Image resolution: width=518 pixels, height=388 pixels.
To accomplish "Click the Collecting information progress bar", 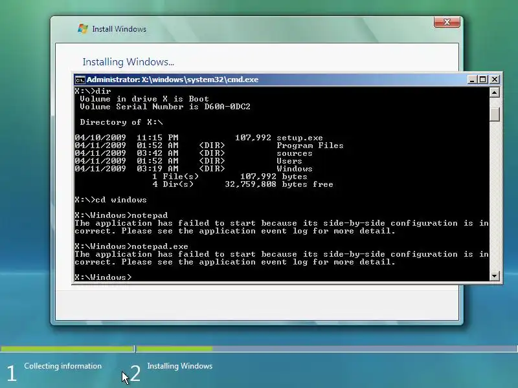I will [x=67, y=349].
